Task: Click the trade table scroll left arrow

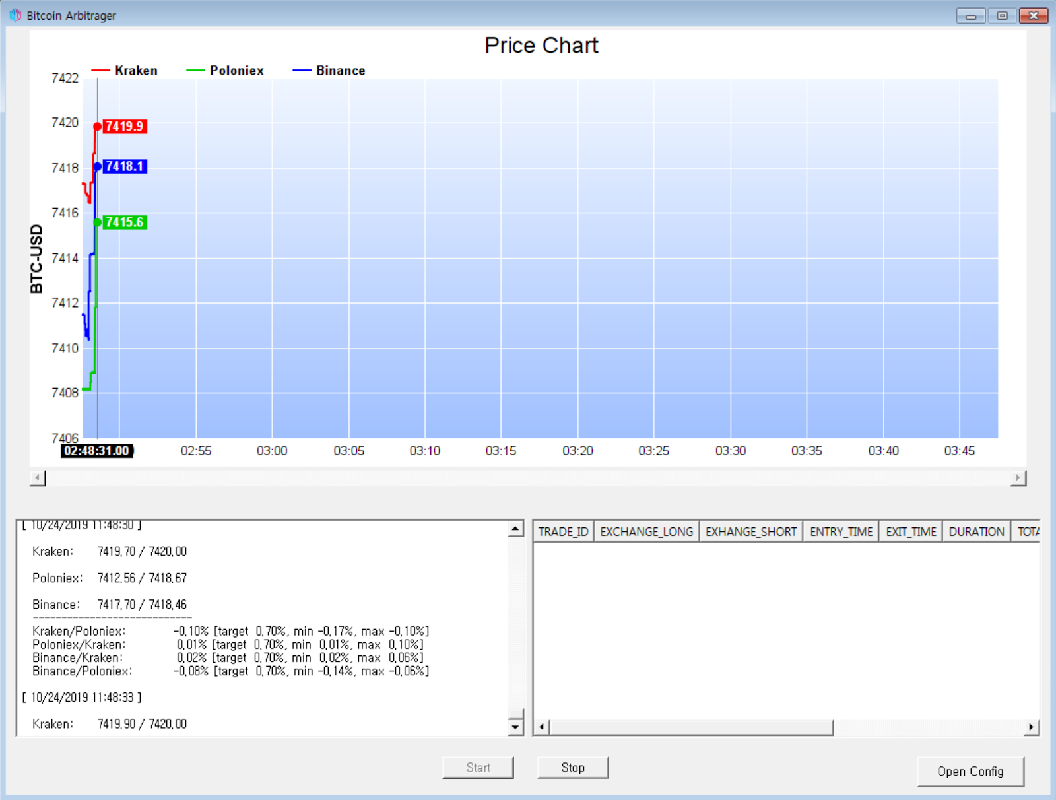Action: click(x=541, y=727)
